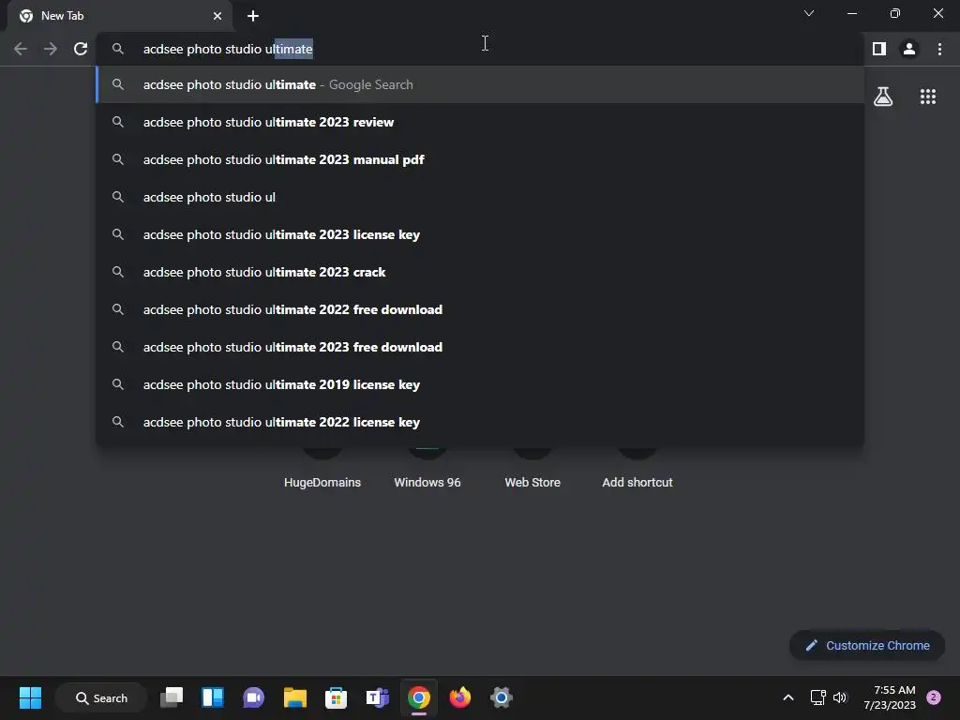Viewport: 960px width, 720px height.
Task: Click the Chrome icon in the taskbar
Action: pos(419,697)
